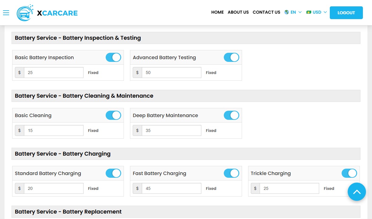
Task: Edit Basic Battery Inspection price field
Action: click(54, 72)
